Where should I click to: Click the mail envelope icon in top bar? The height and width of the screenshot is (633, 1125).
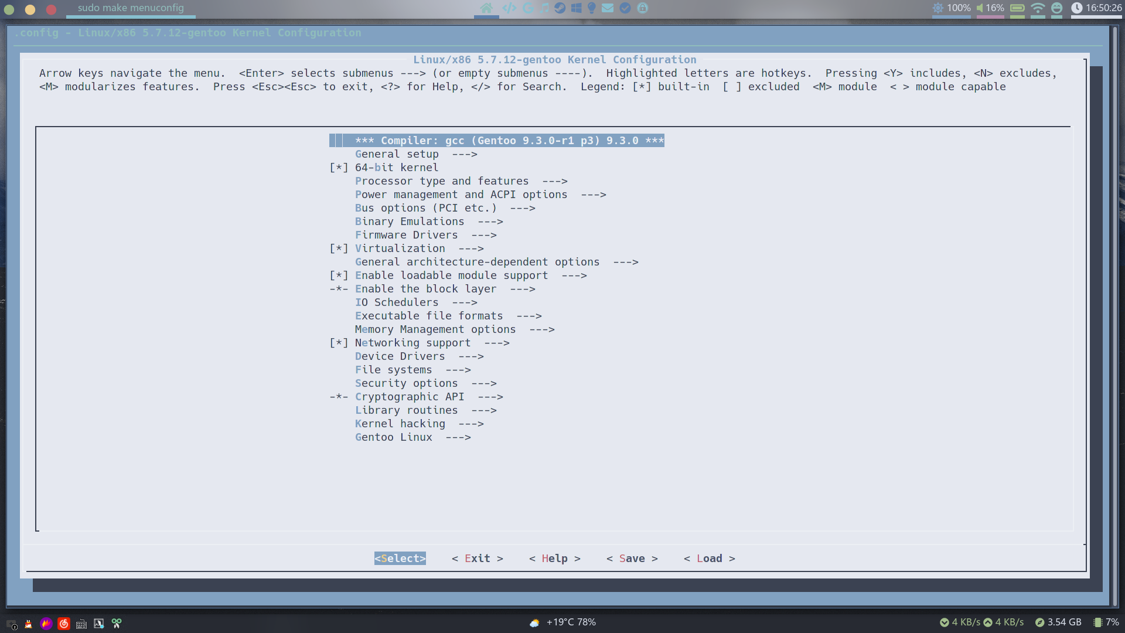[x=608, y=8]
